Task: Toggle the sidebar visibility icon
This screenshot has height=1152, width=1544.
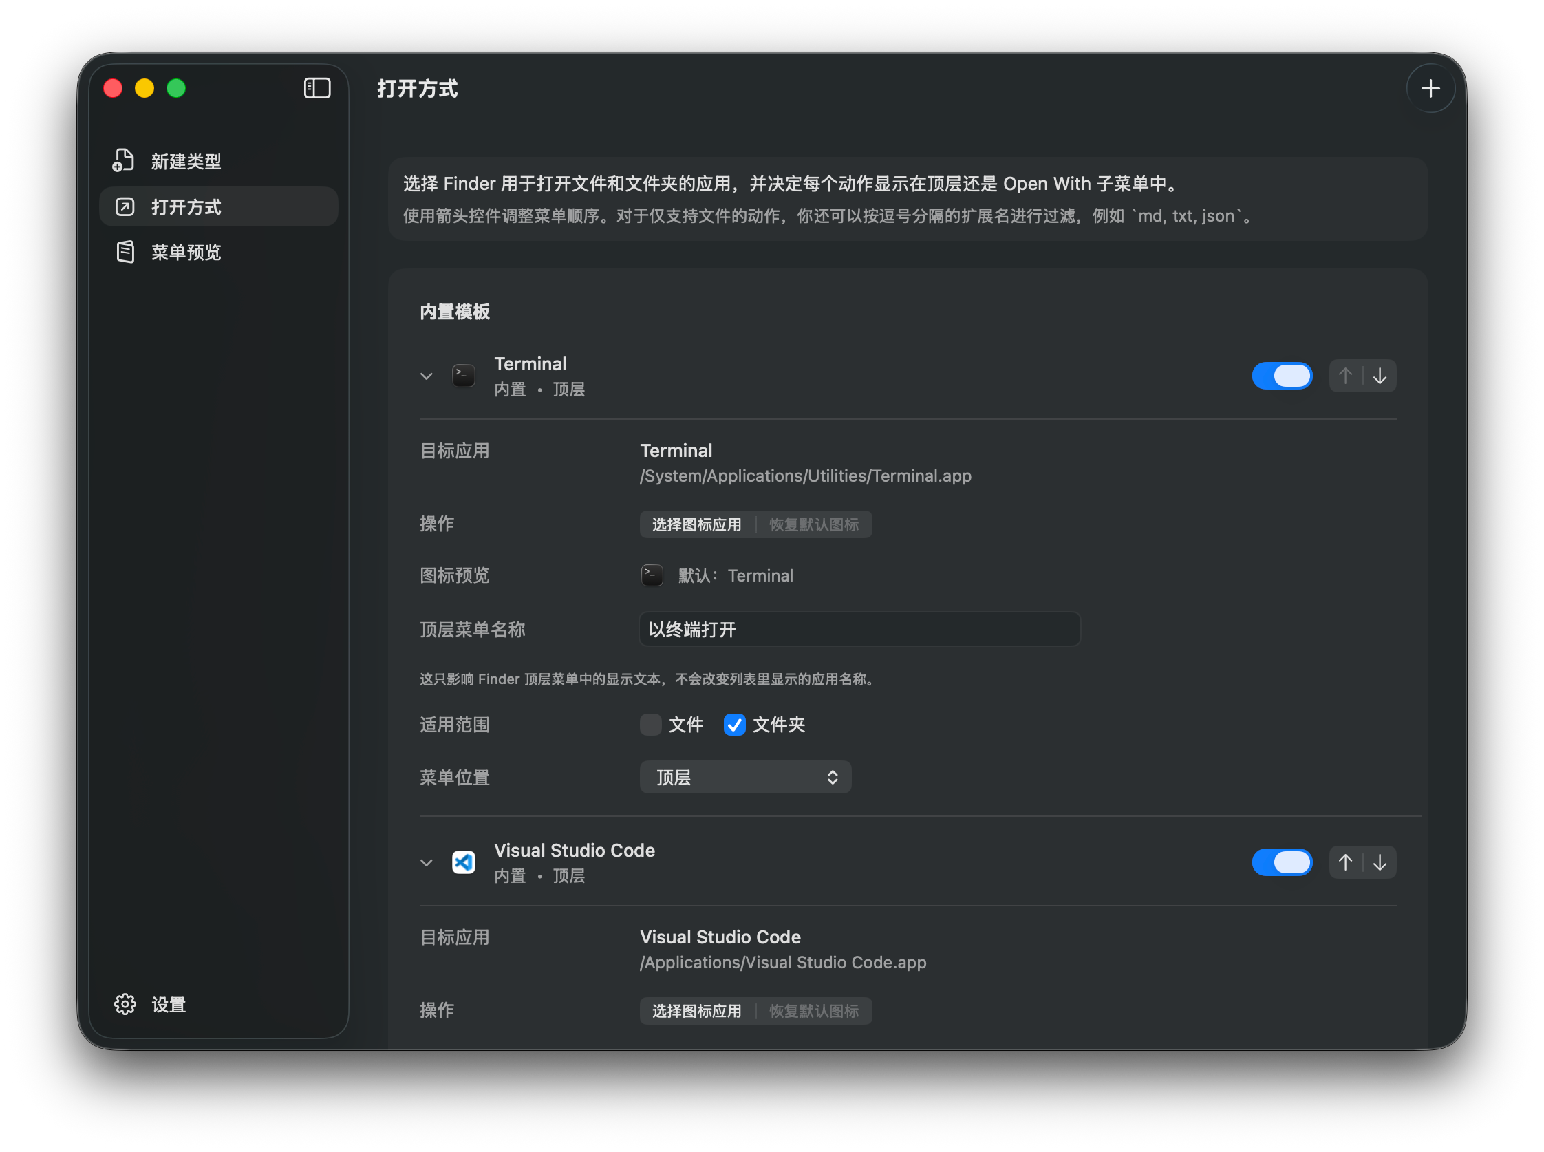Action: 317,88
